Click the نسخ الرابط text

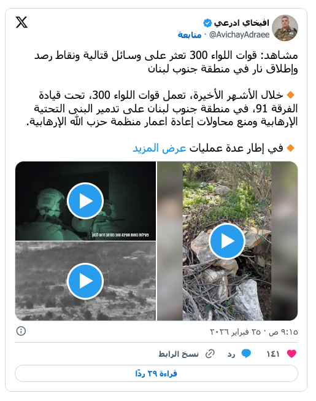click(179, 354)
